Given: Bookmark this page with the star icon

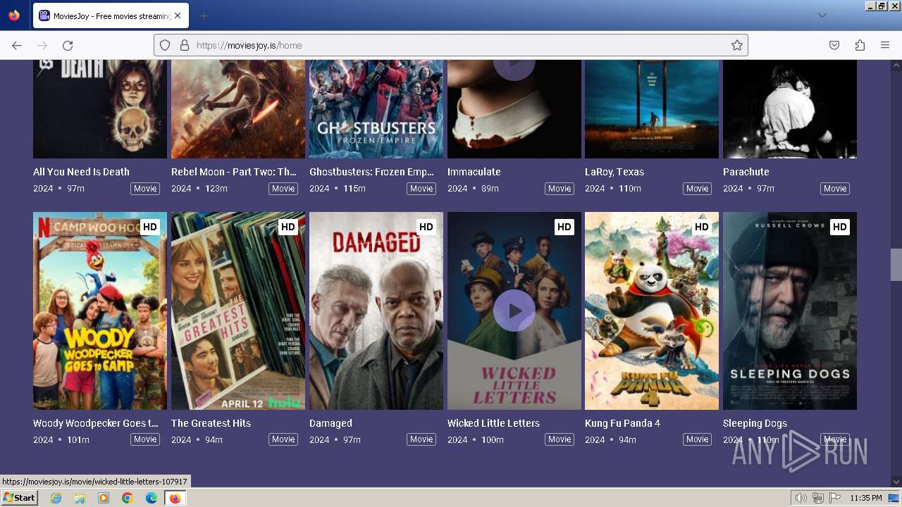Looking at the screenshot, I should pos(737,45).
